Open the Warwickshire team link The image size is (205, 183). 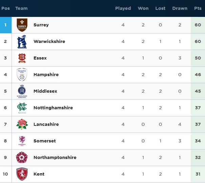click(49, 41)
